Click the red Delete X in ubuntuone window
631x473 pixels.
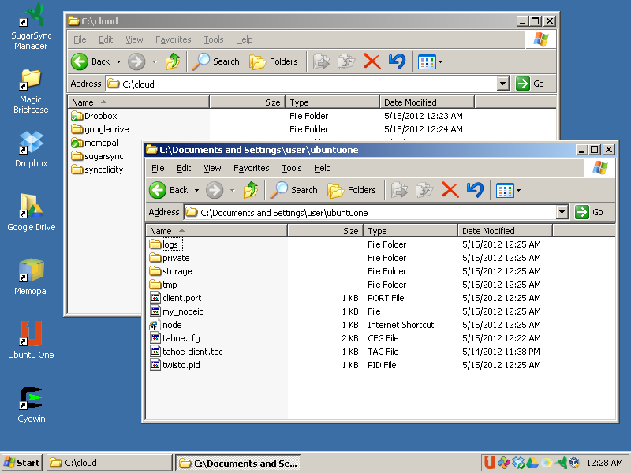coord(450,190)
